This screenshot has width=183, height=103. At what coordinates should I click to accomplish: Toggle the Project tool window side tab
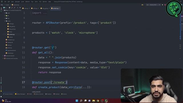click(1, 9)
